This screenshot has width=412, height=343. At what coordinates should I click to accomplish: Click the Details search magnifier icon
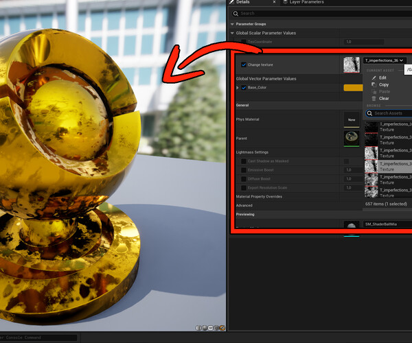(x=236, y=14)
